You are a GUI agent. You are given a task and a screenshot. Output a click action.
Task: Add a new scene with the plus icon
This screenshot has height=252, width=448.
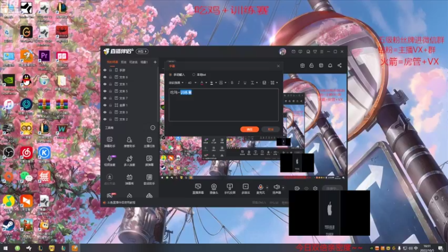(155, 62)
